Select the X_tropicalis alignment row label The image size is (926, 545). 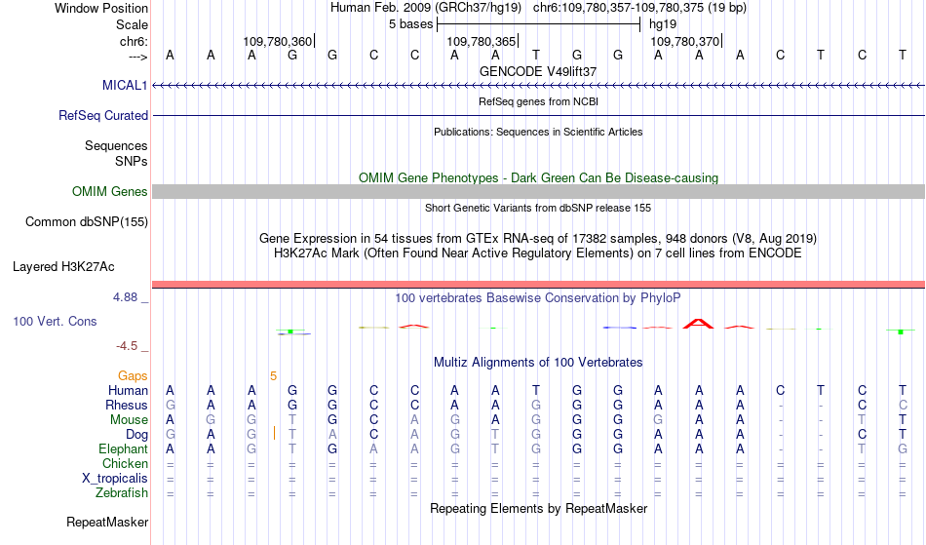(115, 479)
